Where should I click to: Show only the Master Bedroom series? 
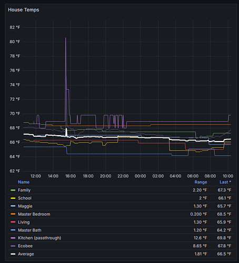pyautogui.click(x=34, y=214)
